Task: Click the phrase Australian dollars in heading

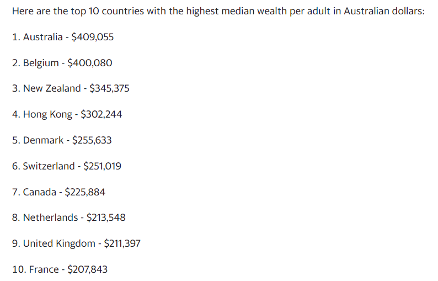Action: tap(384, 11)
